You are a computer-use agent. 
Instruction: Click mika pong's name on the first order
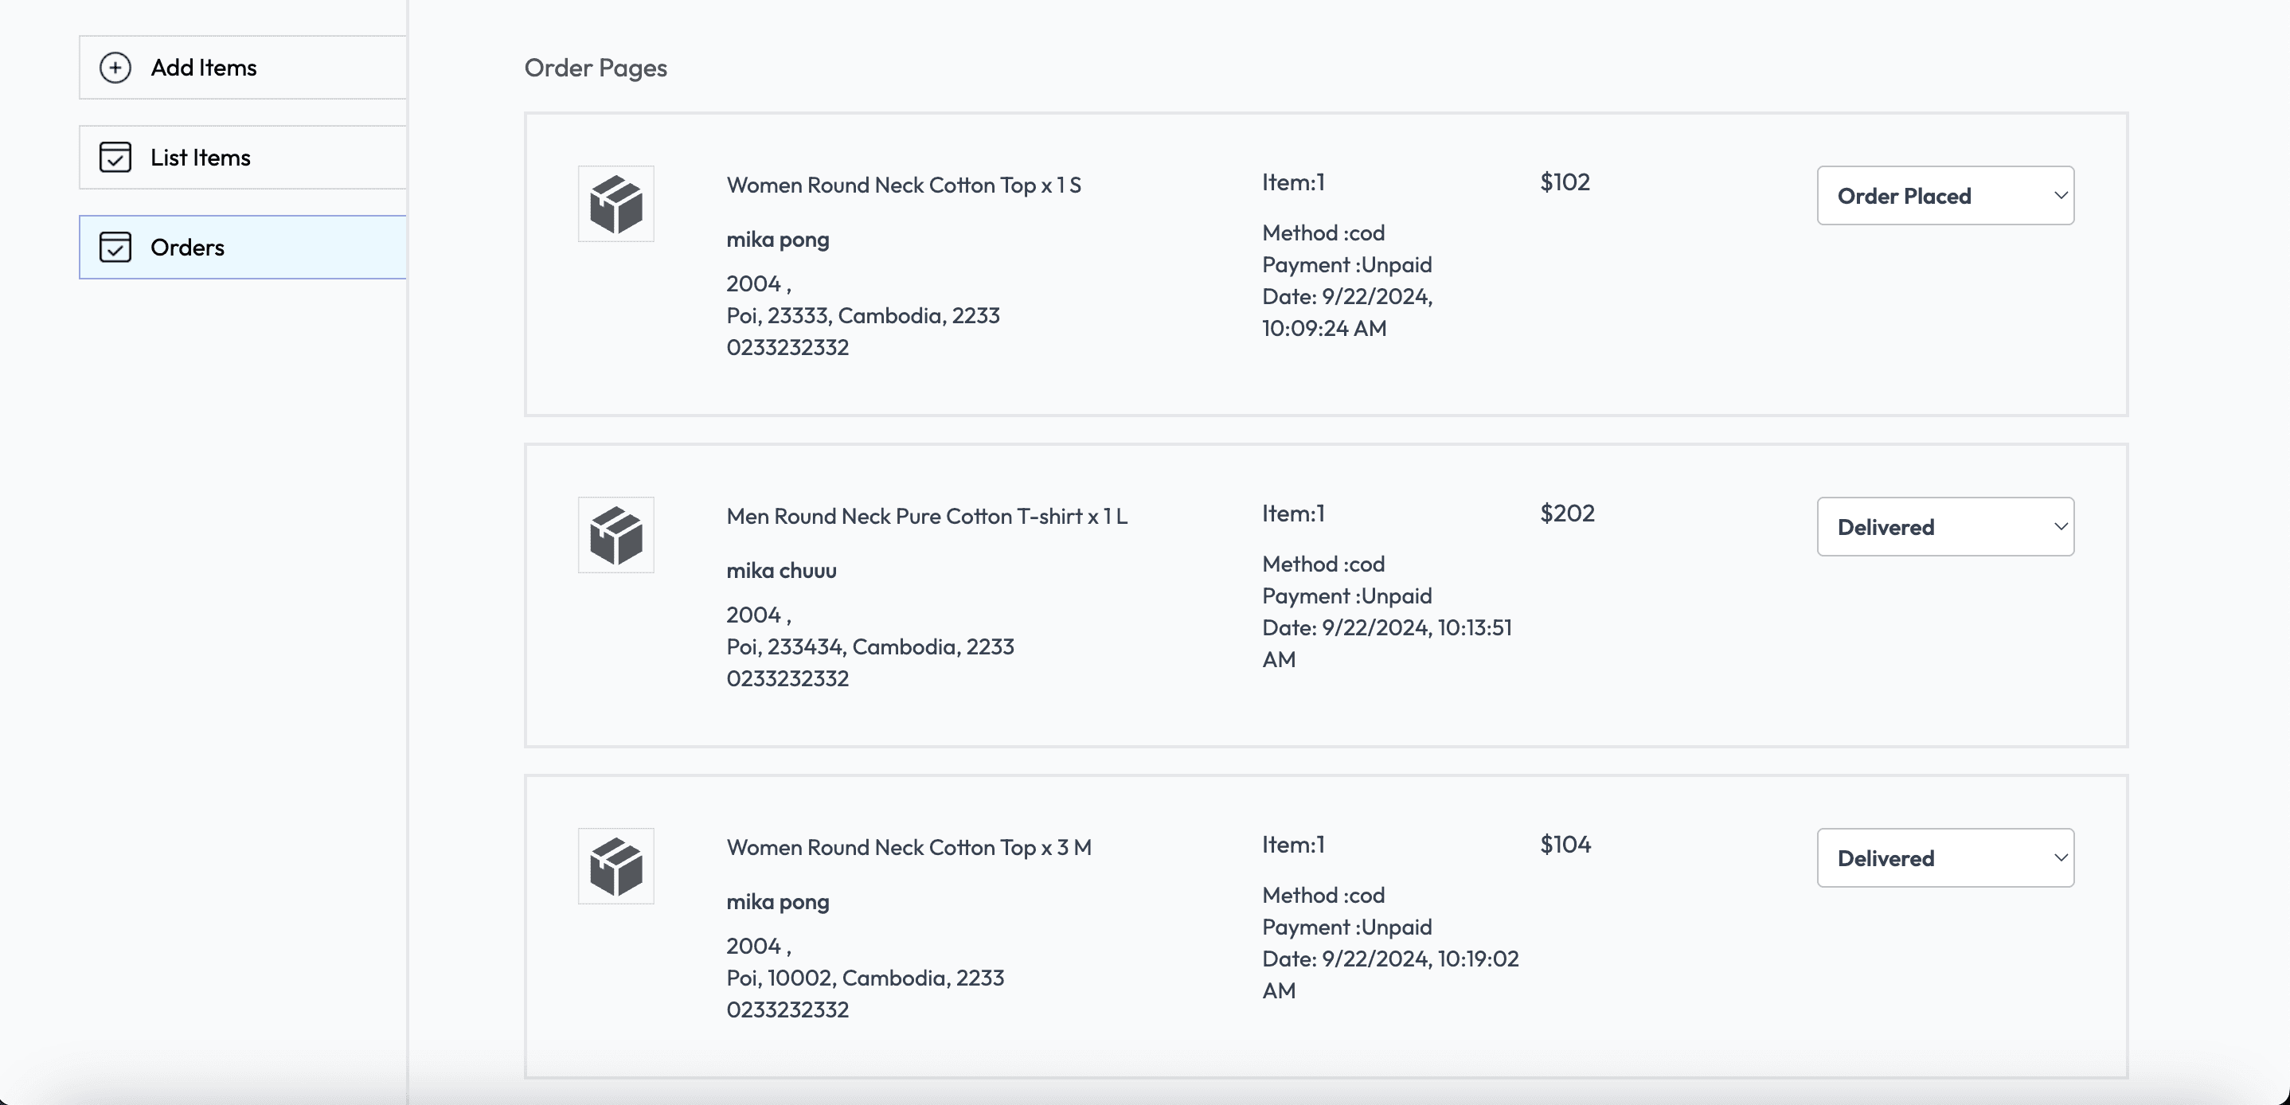tap(777, 238)
